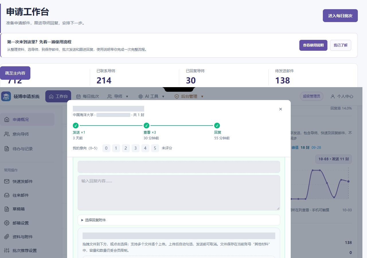This screenshot has width=367, height=258.
Task: Click into the 输入回复内容 text area
Action: [179, 193]
